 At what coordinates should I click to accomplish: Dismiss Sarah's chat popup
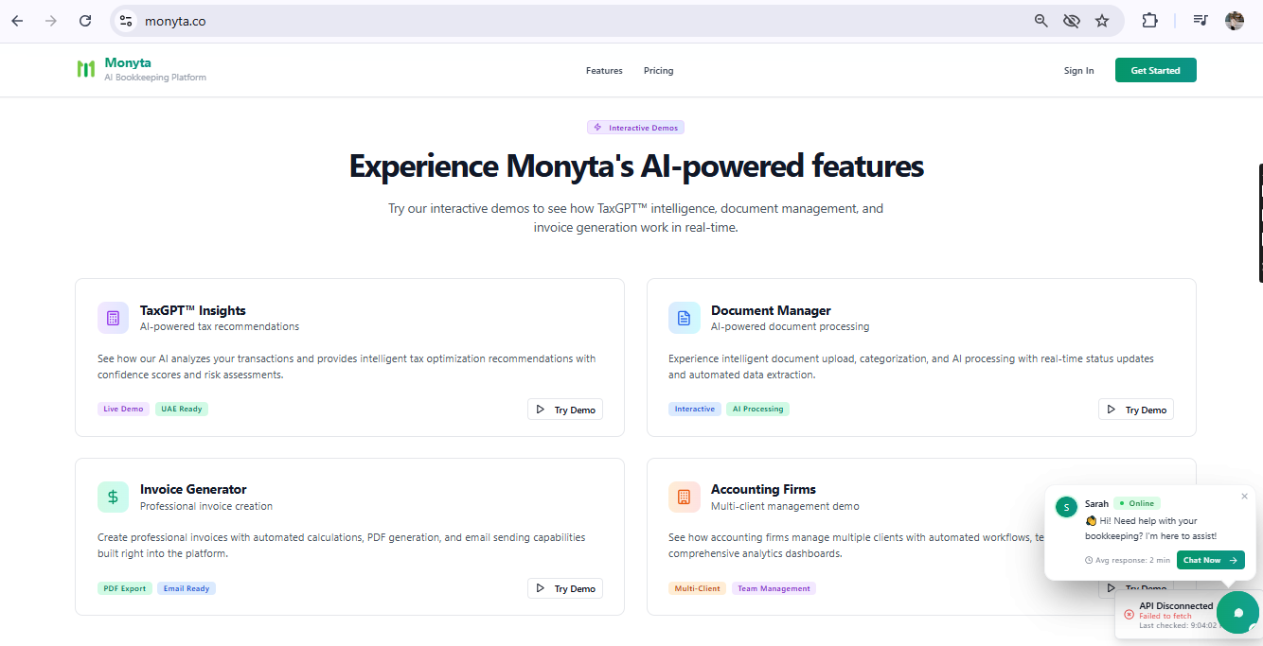click(1244, 496)
